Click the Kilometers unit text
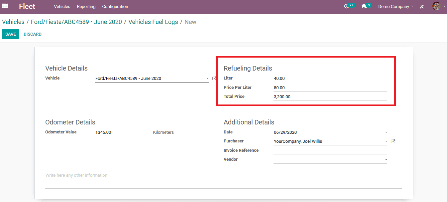 pos(163,132)
